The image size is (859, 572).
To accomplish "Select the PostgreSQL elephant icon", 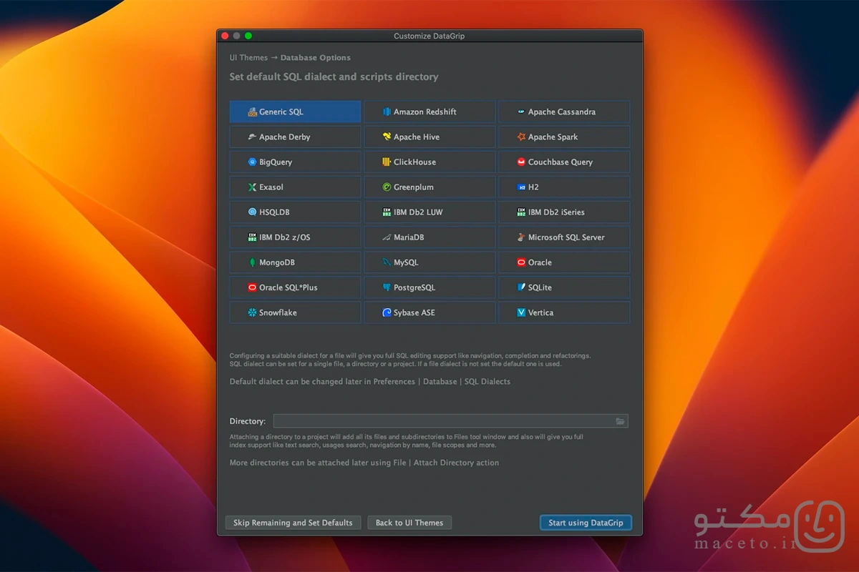I will coord(387,287).
